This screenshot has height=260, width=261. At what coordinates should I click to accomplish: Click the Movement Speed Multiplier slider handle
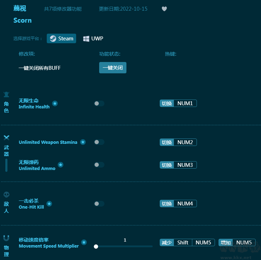(x=96, y=247)
